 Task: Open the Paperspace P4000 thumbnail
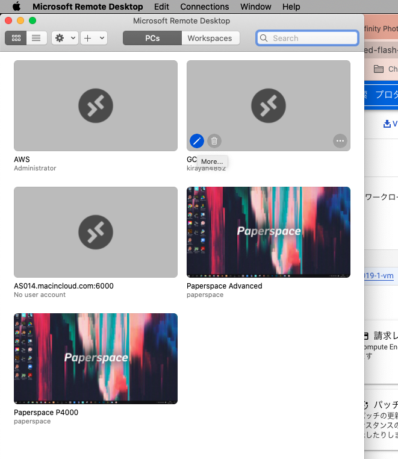click(x=96, y=358)
